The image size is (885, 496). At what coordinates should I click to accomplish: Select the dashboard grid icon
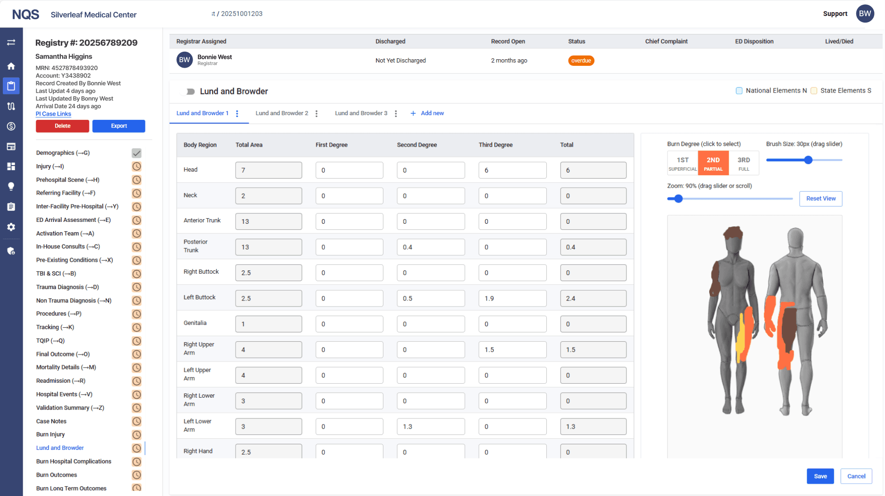tap(11, 166)
